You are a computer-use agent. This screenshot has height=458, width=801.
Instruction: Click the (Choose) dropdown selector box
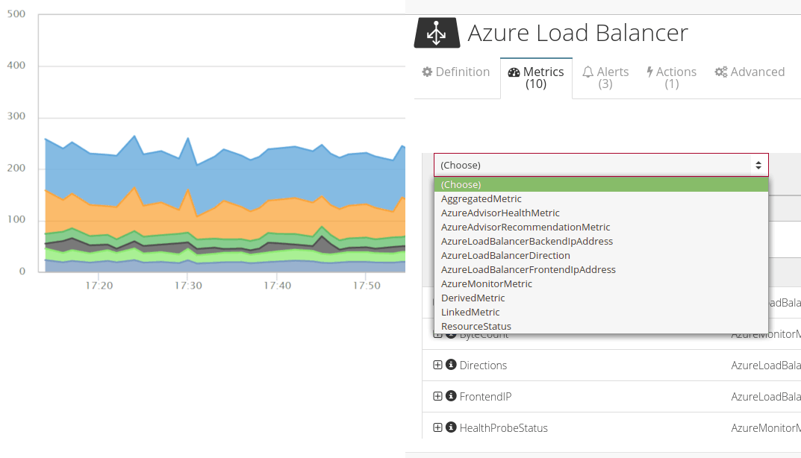[x=601, y=165]
